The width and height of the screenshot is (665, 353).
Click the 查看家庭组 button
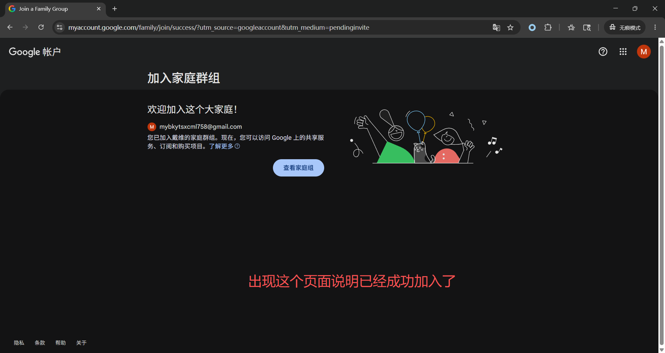click(x=298, y=168)
